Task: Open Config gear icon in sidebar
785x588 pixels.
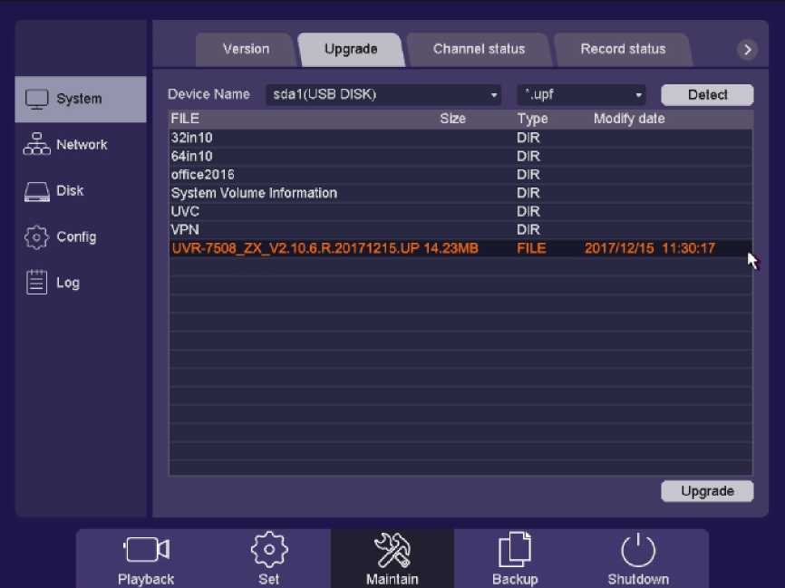Action: point(36,237)
